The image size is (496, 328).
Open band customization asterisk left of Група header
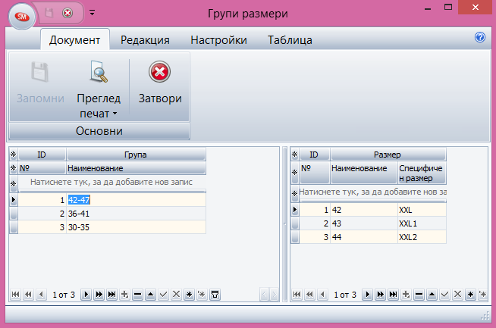[x=14, y=155]
